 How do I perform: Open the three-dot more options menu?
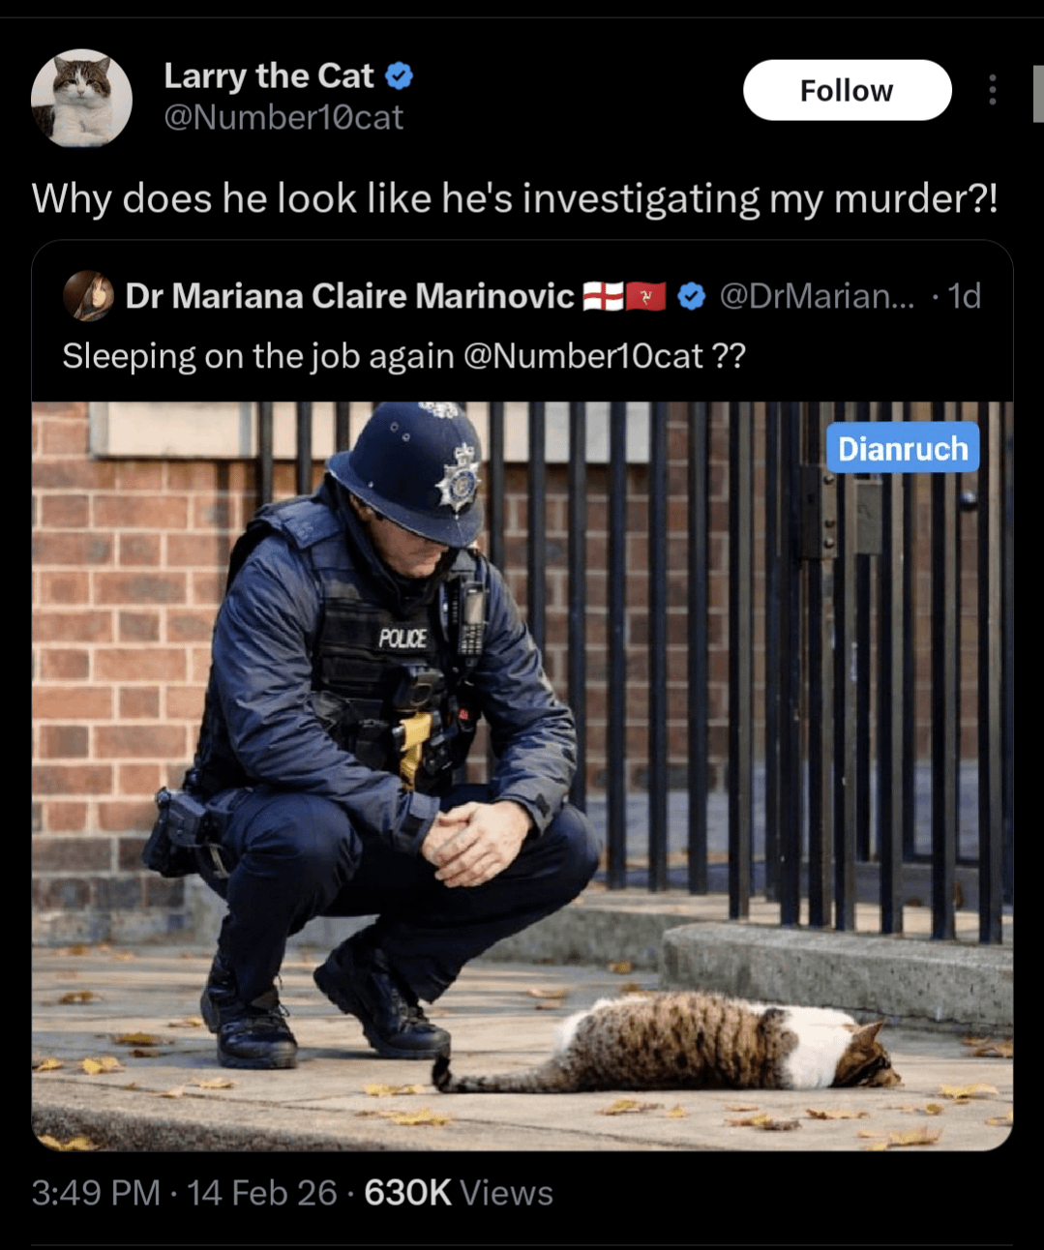click(992, 90)
